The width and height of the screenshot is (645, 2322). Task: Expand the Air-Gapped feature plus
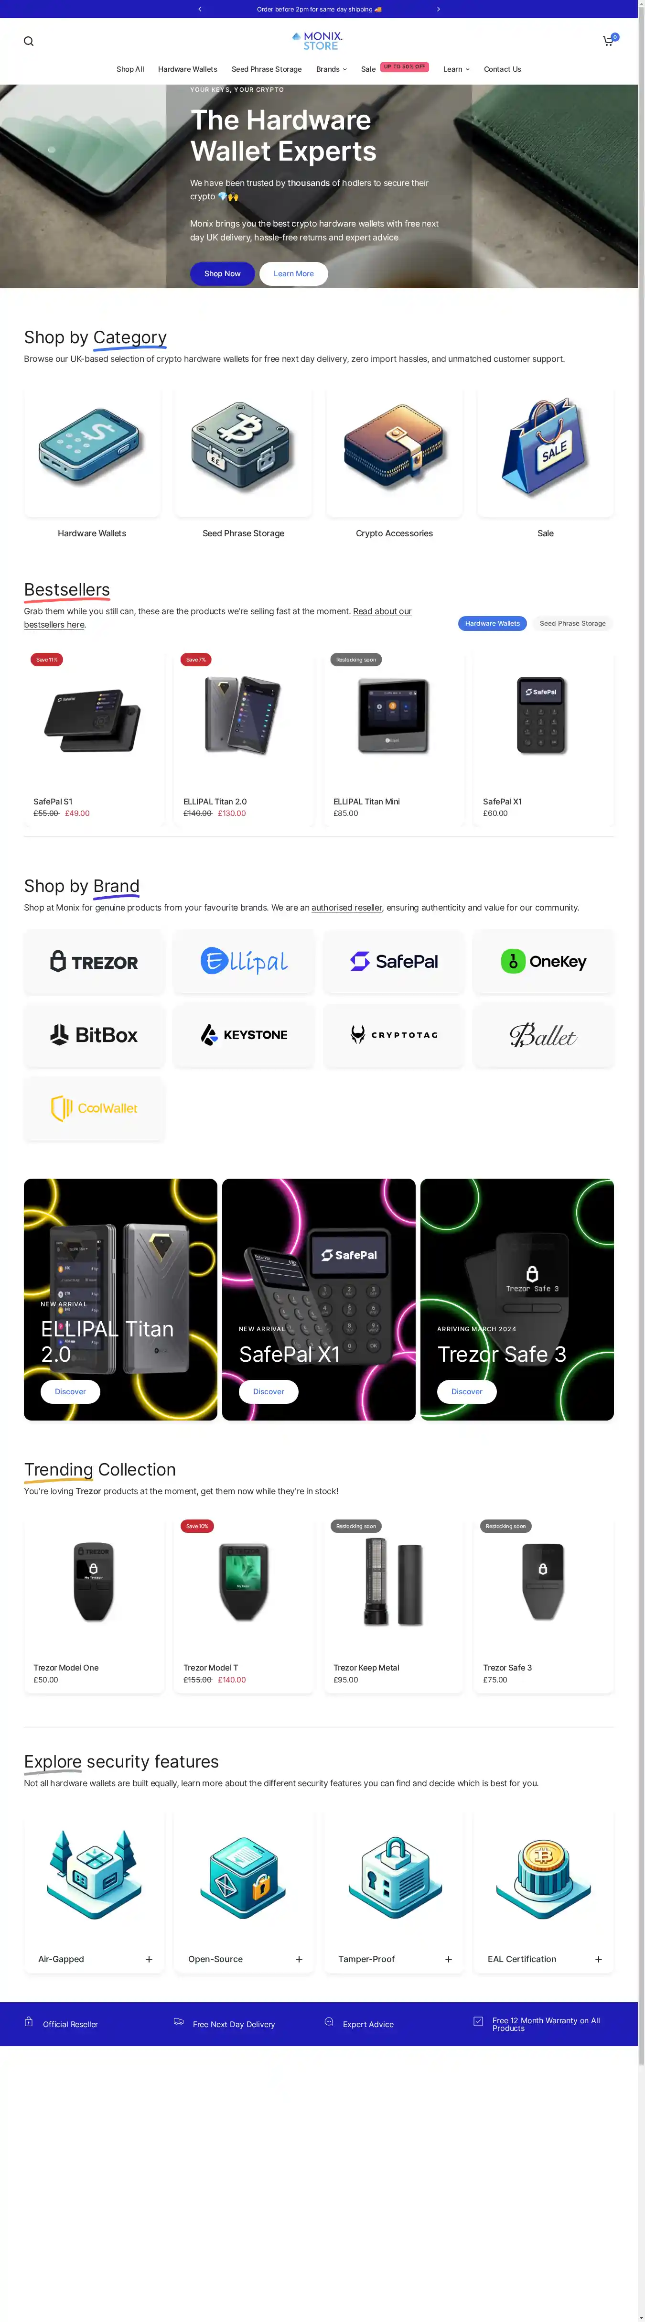[x=150, y=1959]
